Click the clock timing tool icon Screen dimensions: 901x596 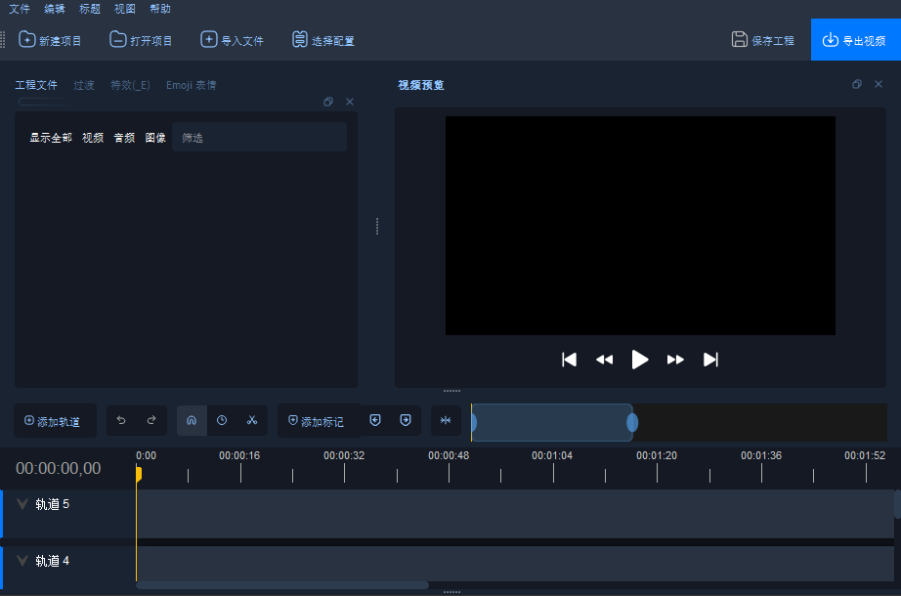click(x=222, y=420)
